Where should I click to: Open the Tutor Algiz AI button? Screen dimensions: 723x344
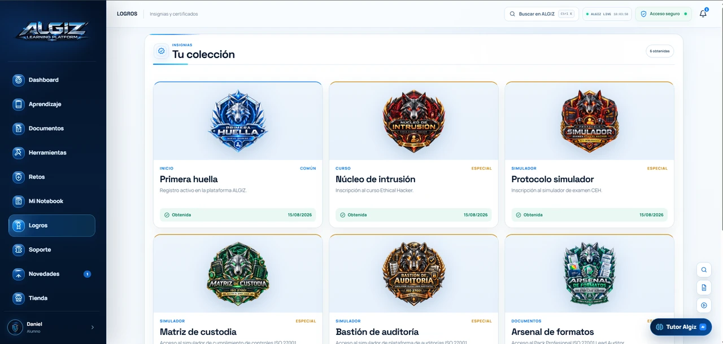(x=681, y=327)
